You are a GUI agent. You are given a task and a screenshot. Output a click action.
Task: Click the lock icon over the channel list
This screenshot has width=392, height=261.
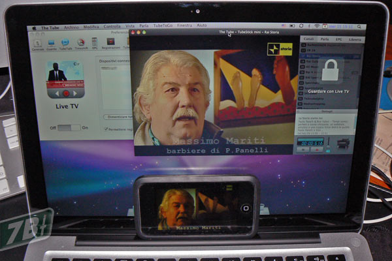click(x=331, y=70)
